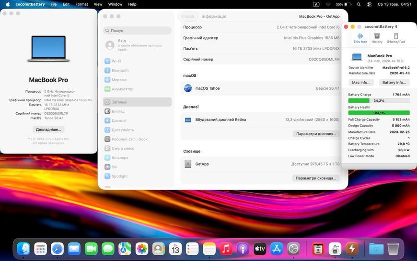Click the date and time in menu bar
This screenshot has height=261, width=417.
click(x=394, y=4)
